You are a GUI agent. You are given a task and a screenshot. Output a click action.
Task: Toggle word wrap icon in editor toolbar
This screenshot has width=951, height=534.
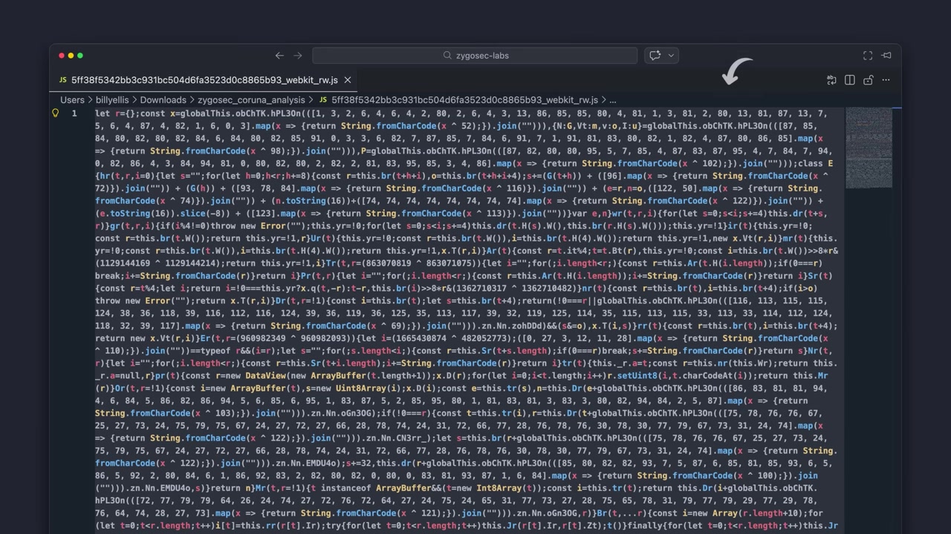[831, 80]
